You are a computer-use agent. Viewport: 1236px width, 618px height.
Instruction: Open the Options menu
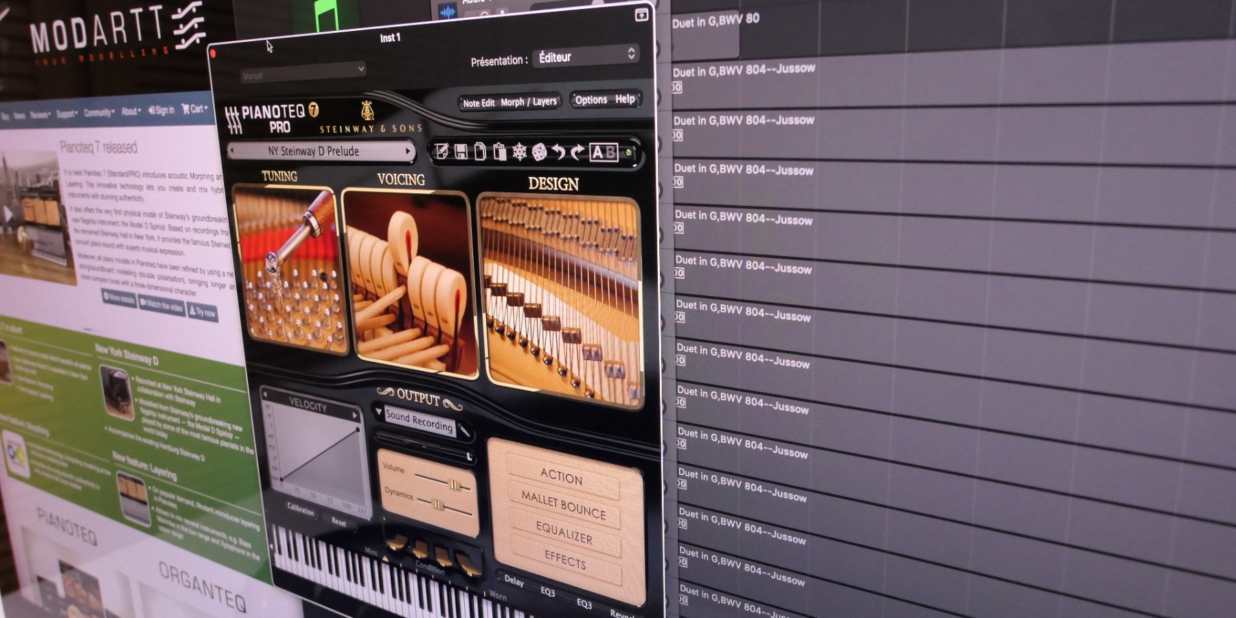point(591,100)
